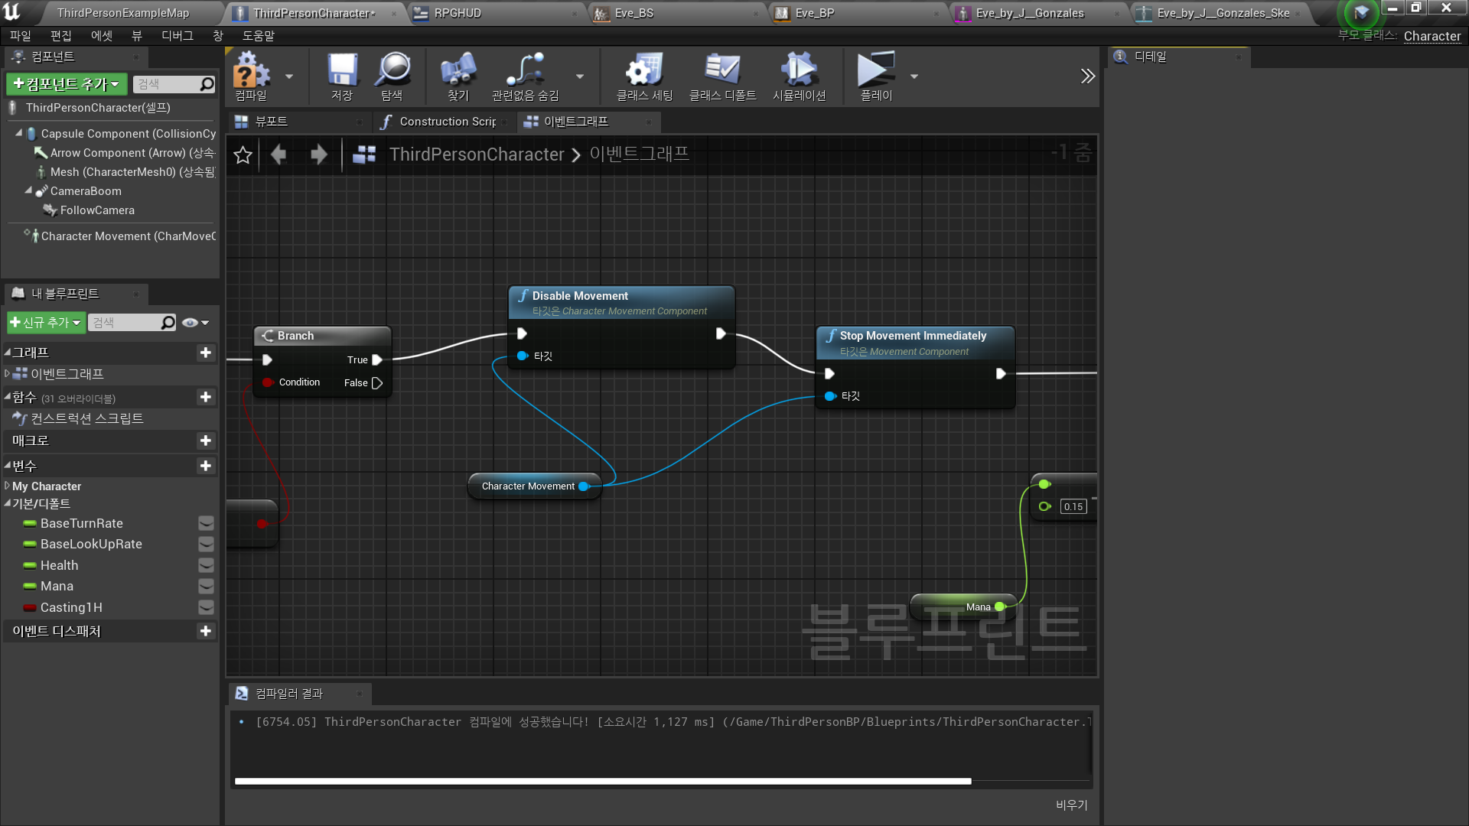Open 클래스 디폴트 class defaults

[722, 75]
